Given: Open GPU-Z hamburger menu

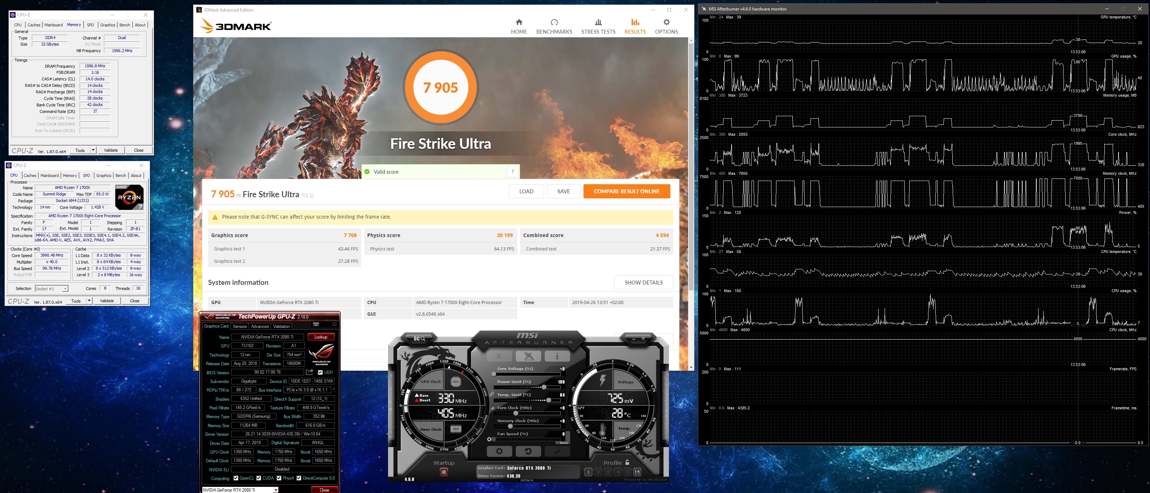Looking at the screenshot, I should tap(334, 324).
